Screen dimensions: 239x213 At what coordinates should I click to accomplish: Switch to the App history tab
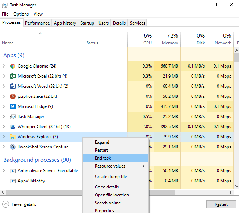pyautogui.click(x=65, y=23)
